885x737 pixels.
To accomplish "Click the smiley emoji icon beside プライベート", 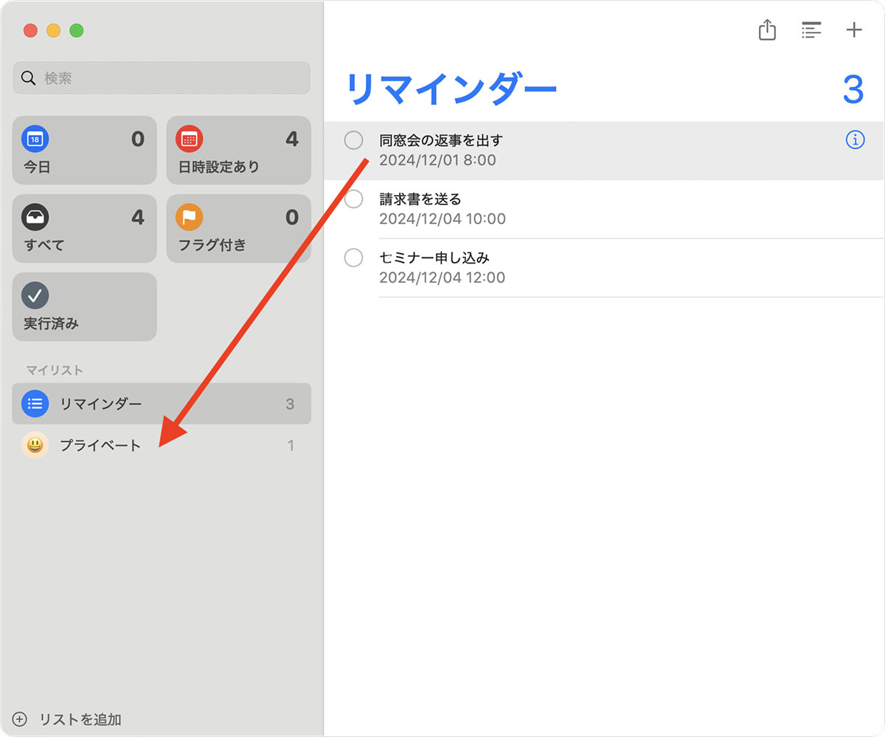I will [35, 445].
